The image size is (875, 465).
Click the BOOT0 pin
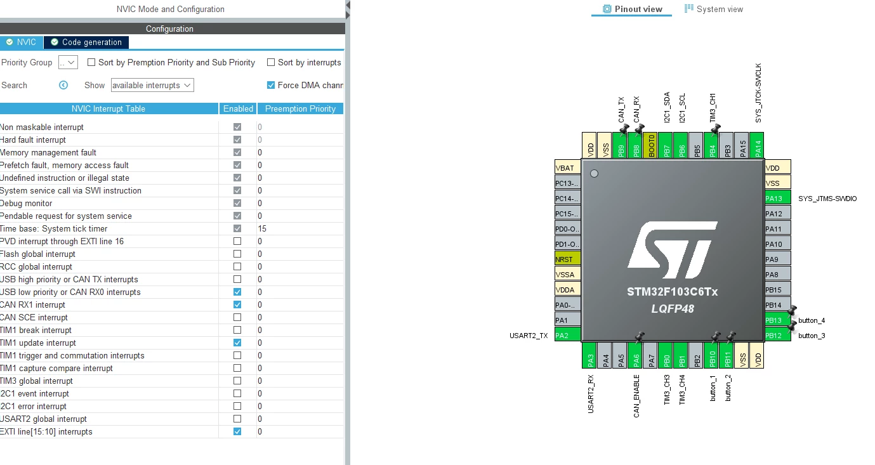coord(651,145)
